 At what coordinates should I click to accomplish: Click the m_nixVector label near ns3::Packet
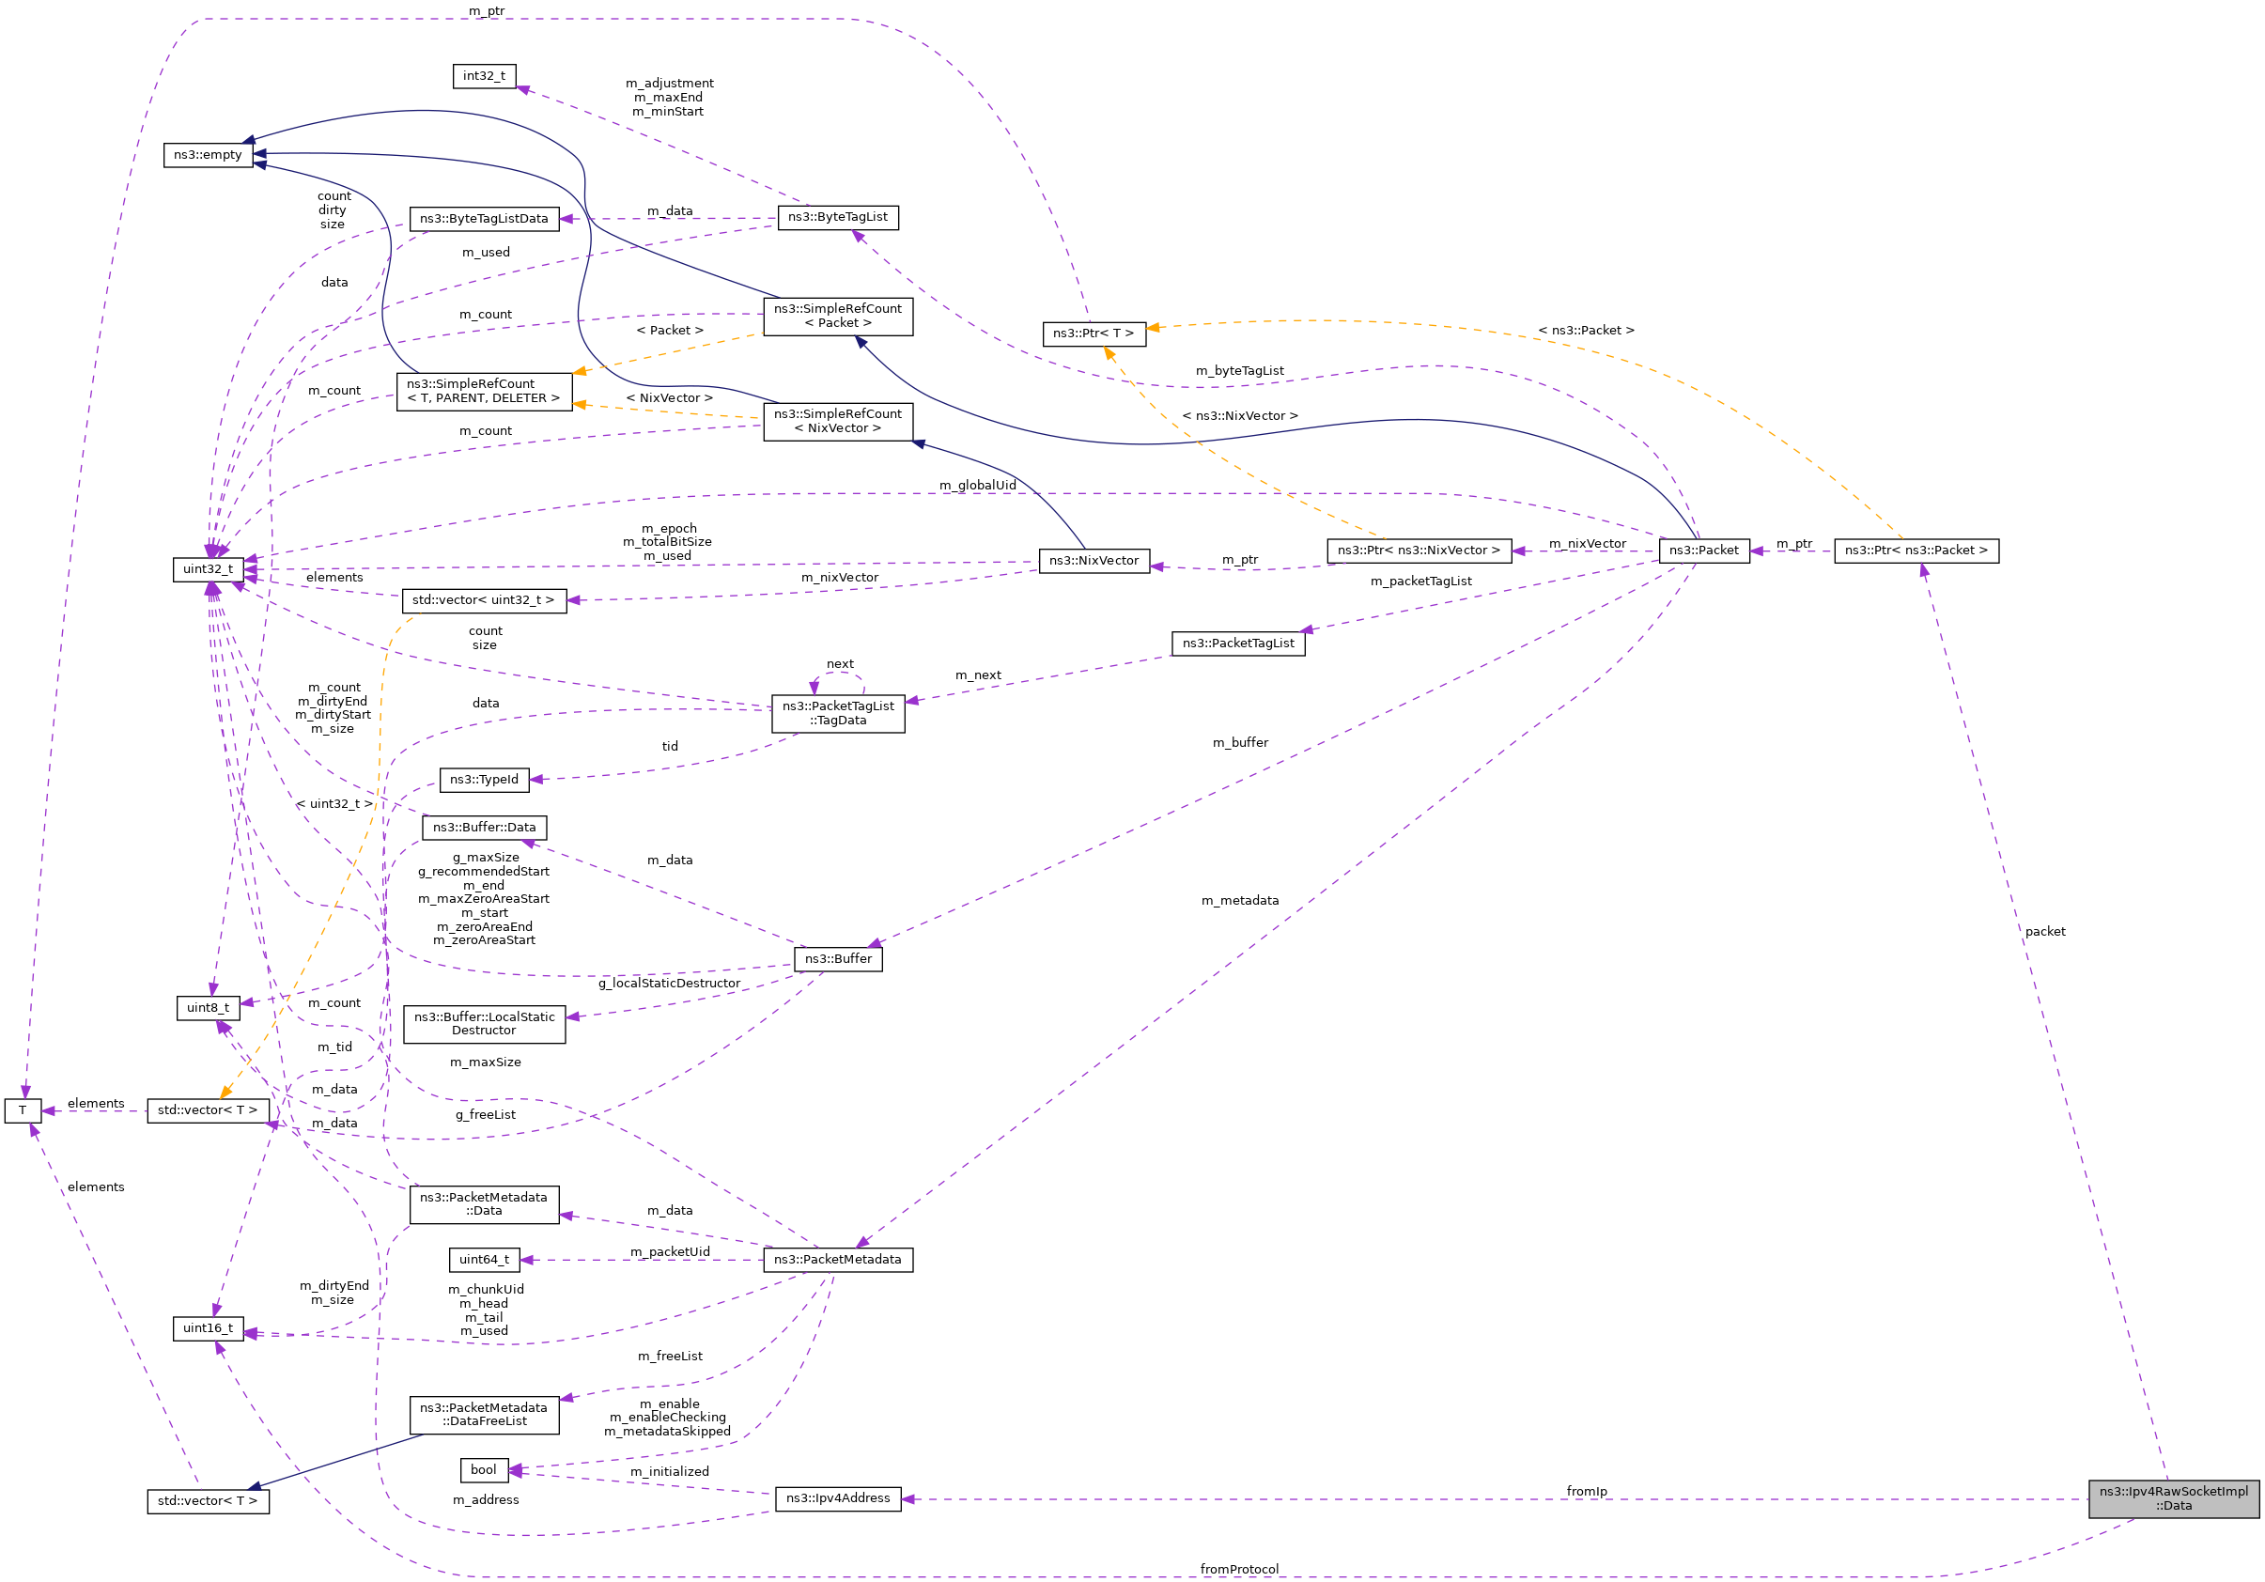[1588, 545]
